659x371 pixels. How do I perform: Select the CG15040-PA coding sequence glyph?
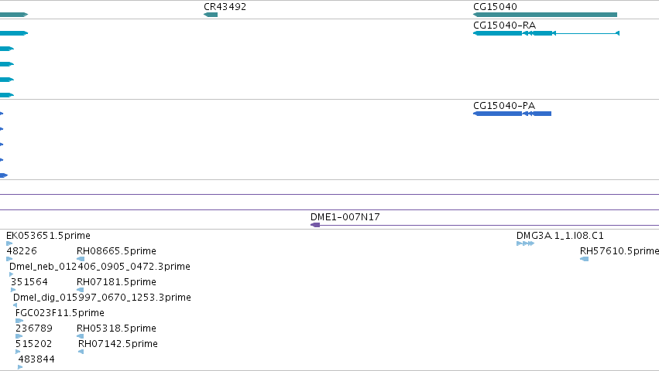point(513,114)
